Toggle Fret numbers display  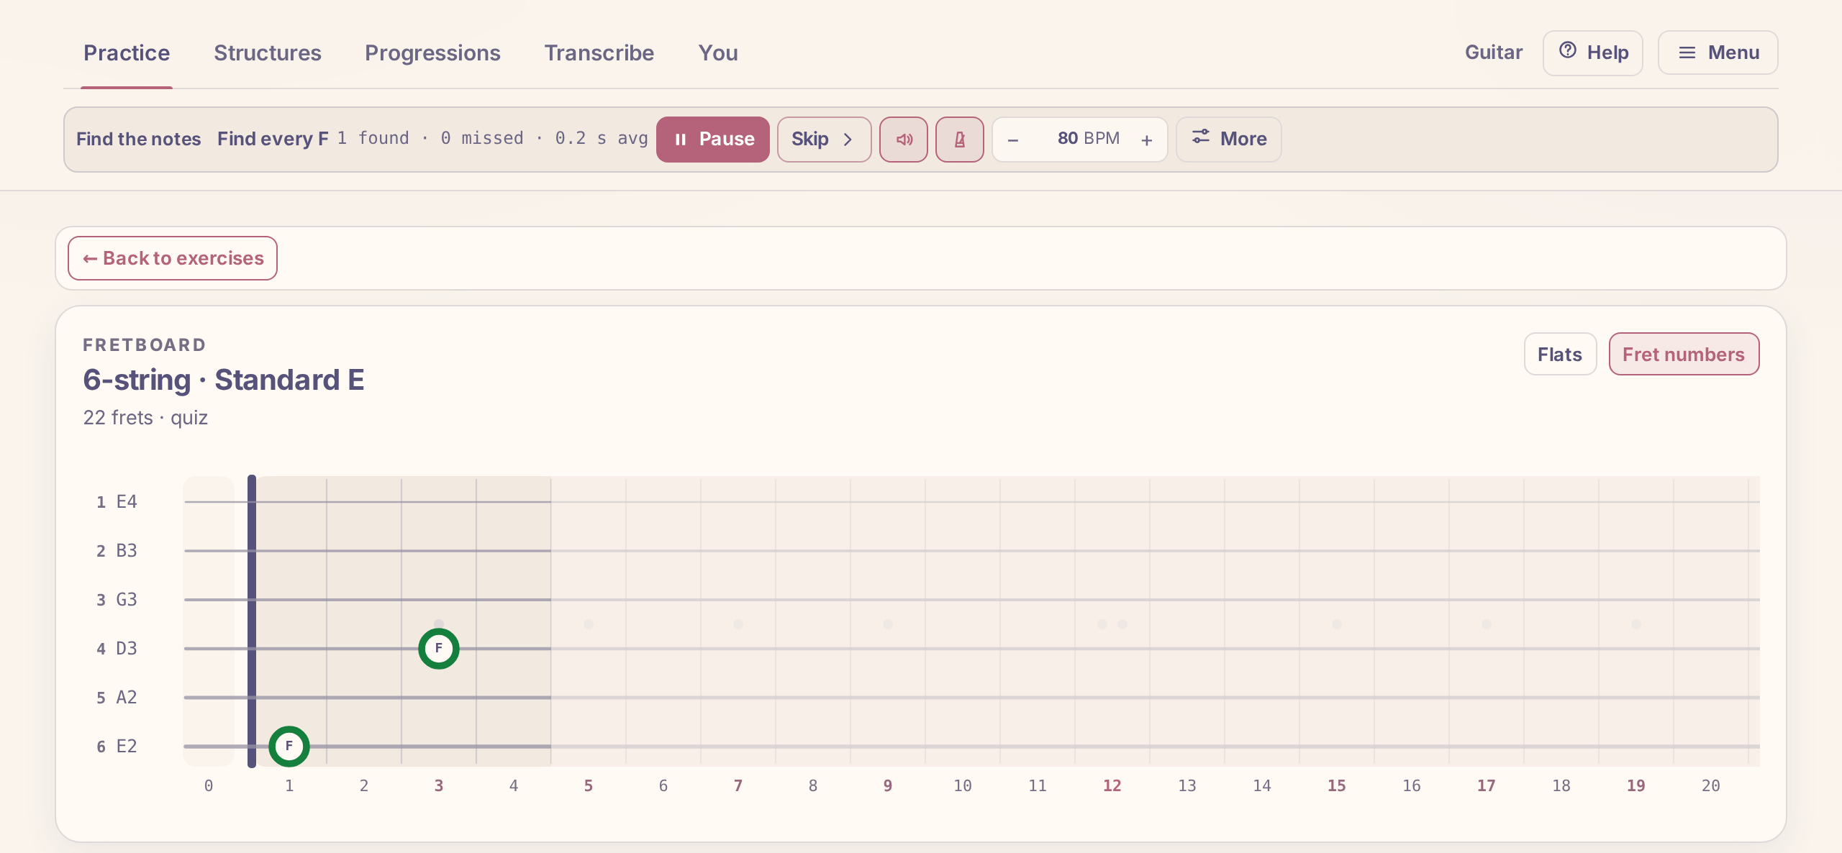pyautogui.click(x=1684, y=354)
